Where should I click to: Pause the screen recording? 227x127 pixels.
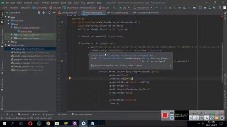(172, 118)
